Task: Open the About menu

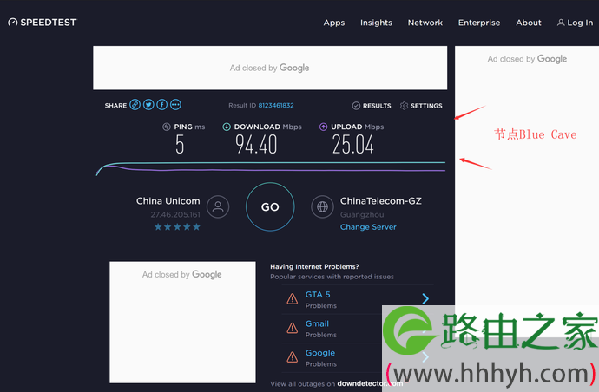Action: pos(529,23)
